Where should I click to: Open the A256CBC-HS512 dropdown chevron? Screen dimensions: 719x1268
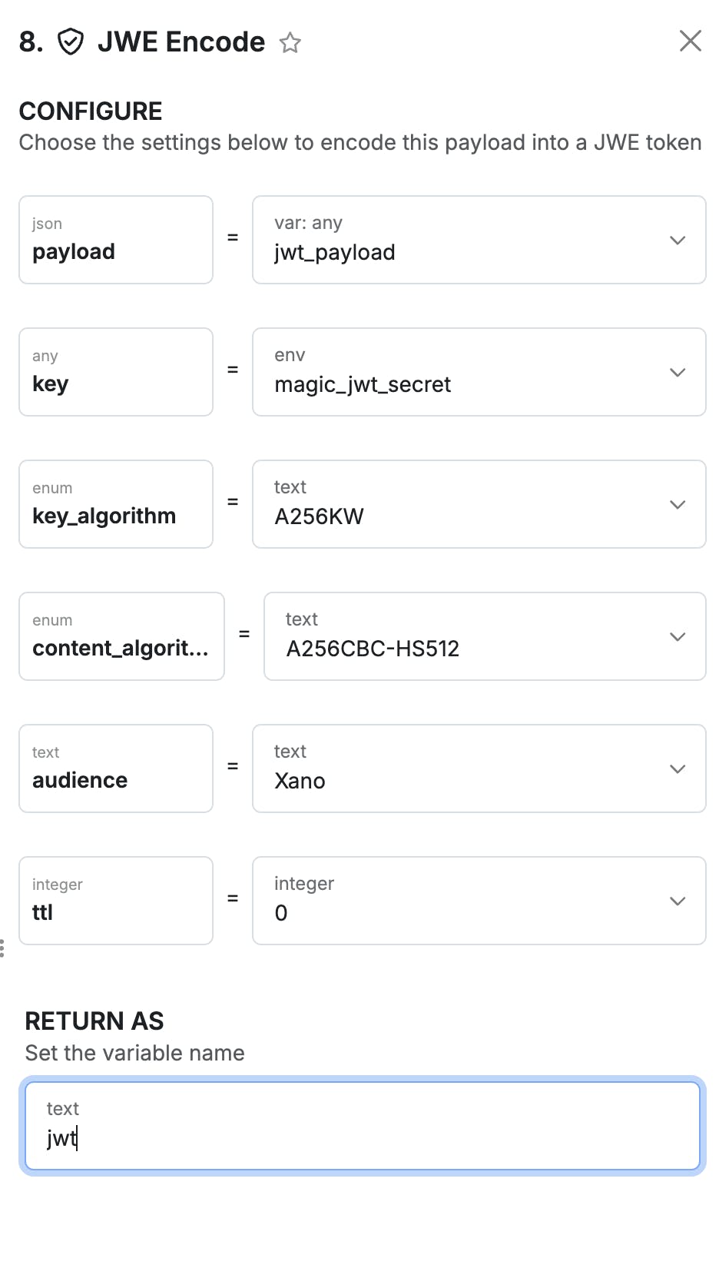tap(678, 637)
